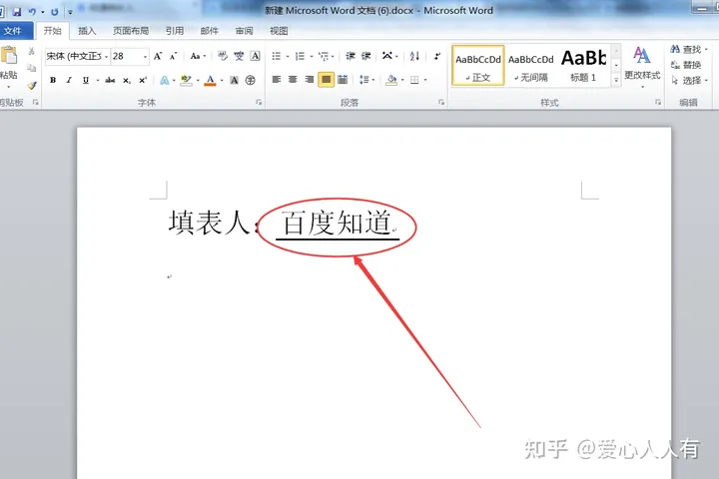Image resolution: width=719 pixels, height=479 pixels.
Task: Apply the Heading 1 (标题 1) style
Action: (584, 65)
